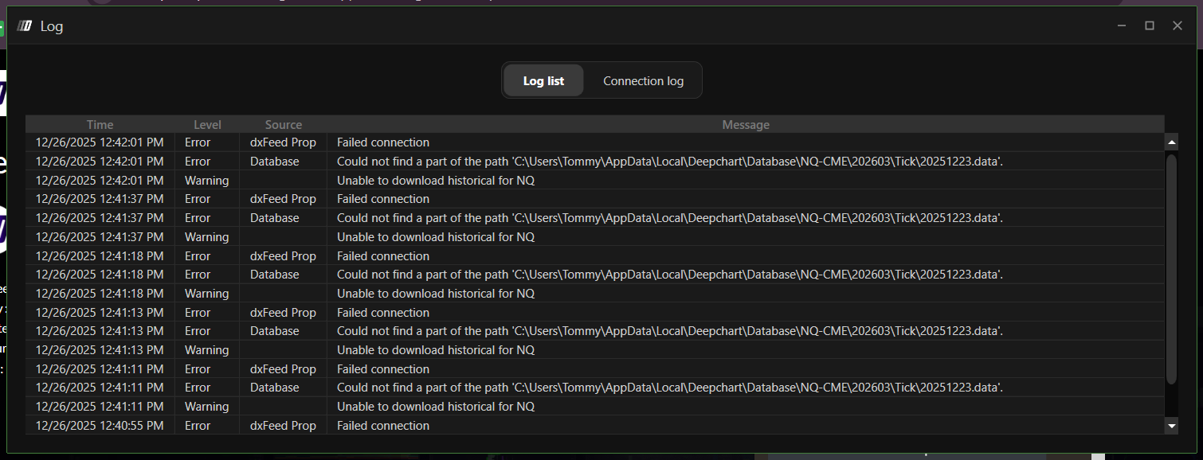Switch to the Connection log tab
Screen dimensions: 1203x460
click(643, 81)
